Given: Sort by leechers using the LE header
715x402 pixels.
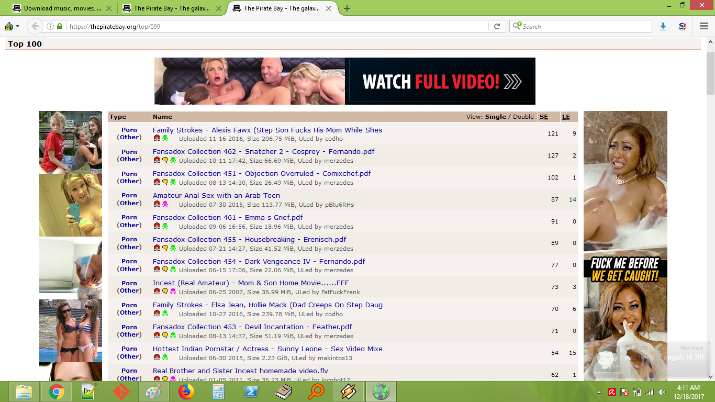Looking at the screenshot, I should point(566,117).
